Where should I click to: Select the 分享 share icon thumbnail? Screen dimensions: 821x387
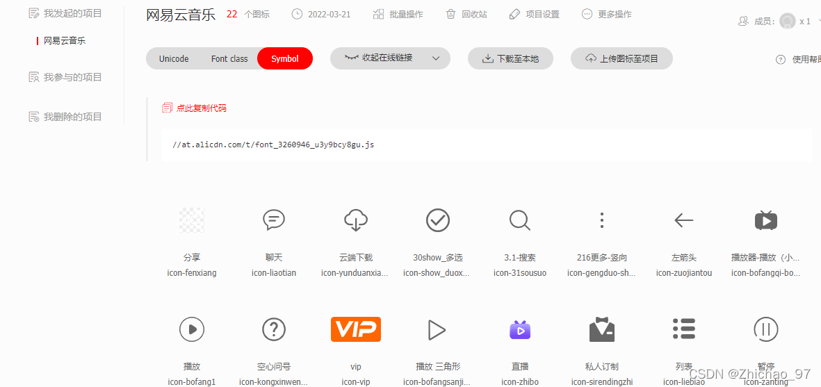point(192,220)
